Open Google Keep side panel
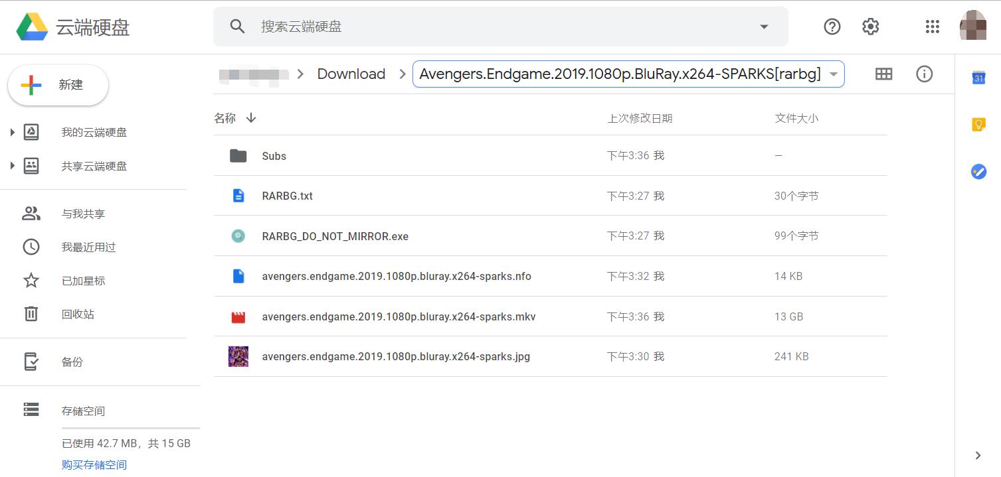The width and height of the screenshot is (1001, 477). [x=978, y=124]
